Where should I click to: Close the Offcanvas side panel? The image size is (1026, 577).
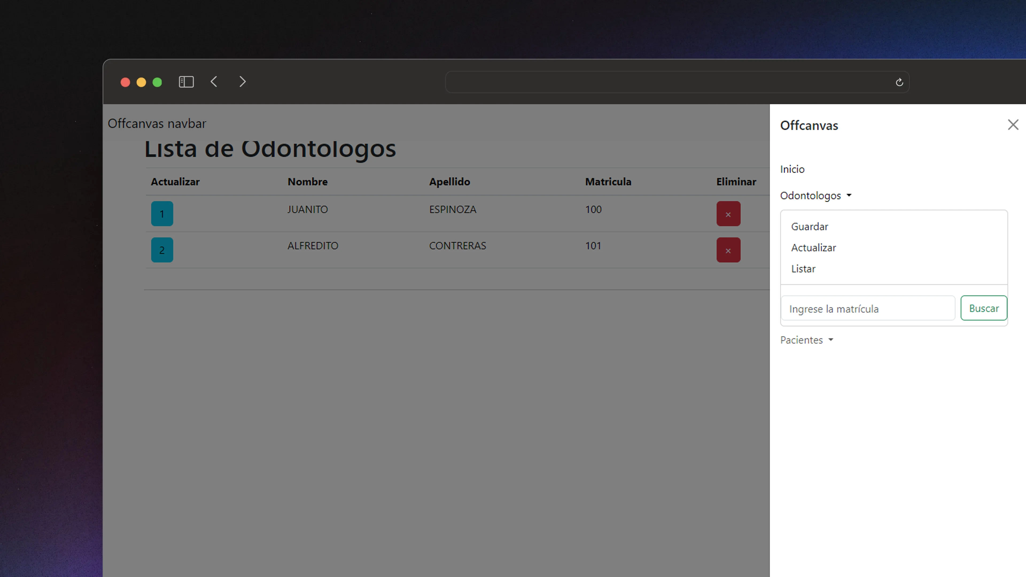click(x=1013, y=125)
